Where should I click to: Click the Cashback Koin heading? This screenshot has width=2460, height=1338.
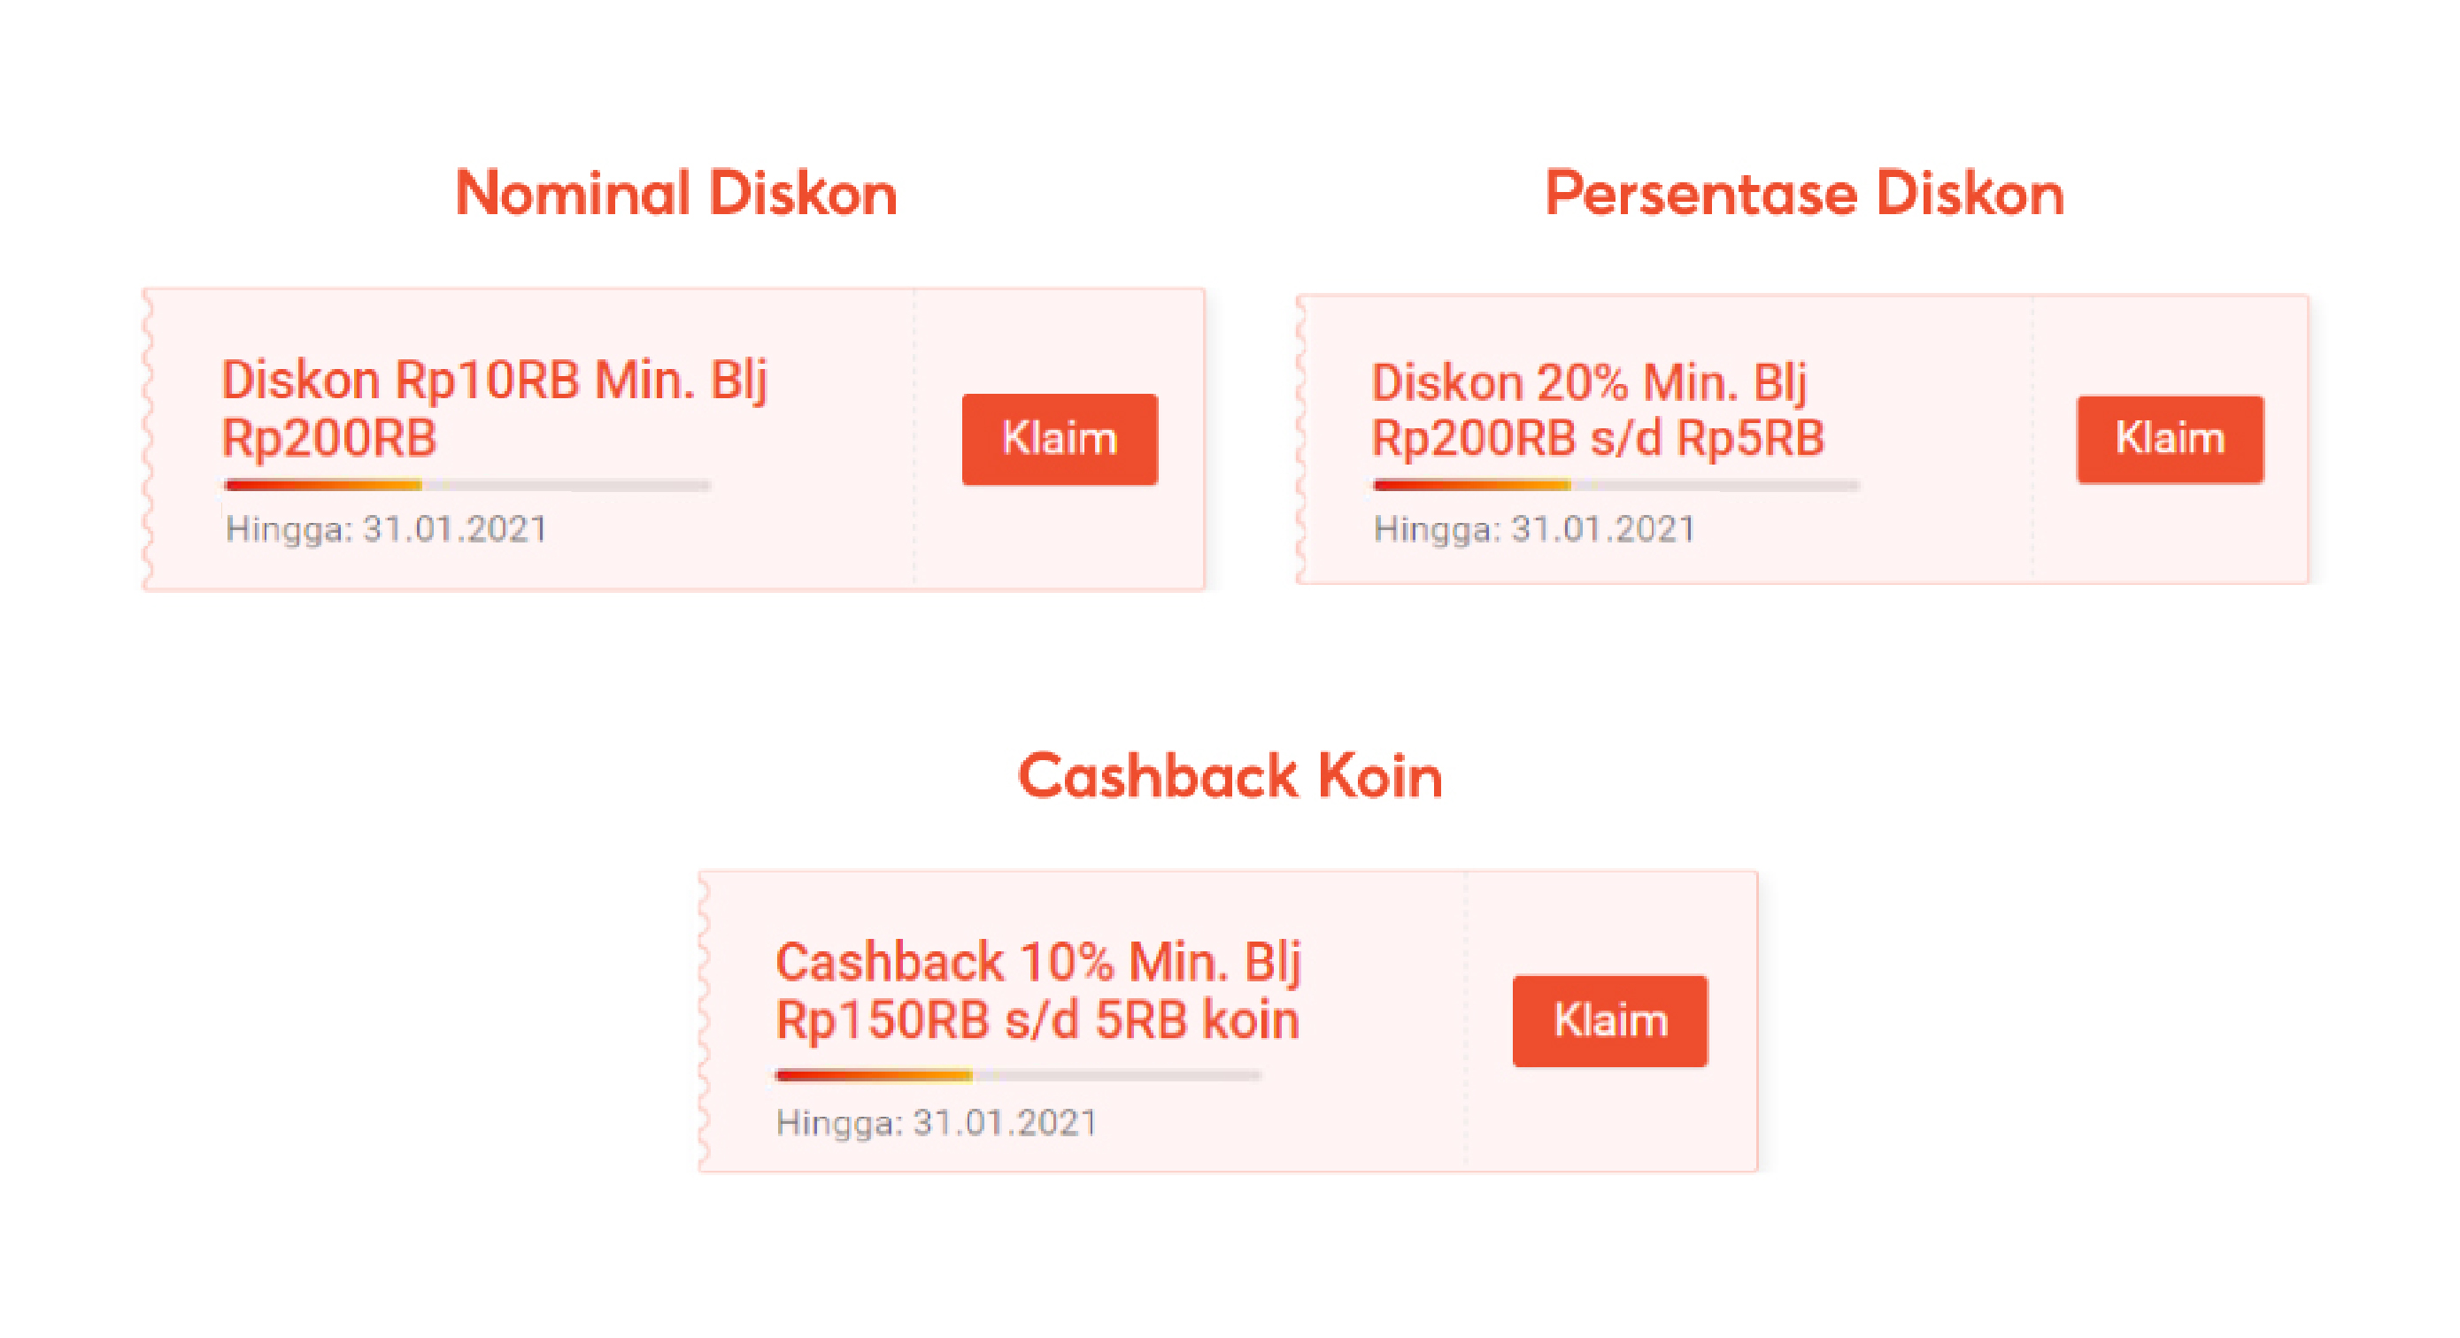(1230, 776)
